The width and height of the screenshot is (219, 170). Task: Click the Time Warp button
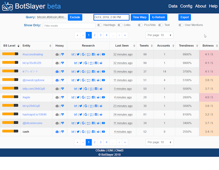(139, 17)
